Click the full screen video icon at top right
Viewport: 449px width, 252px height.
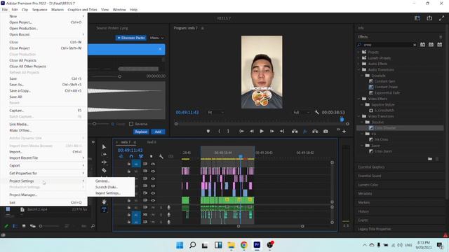point(441,18)
